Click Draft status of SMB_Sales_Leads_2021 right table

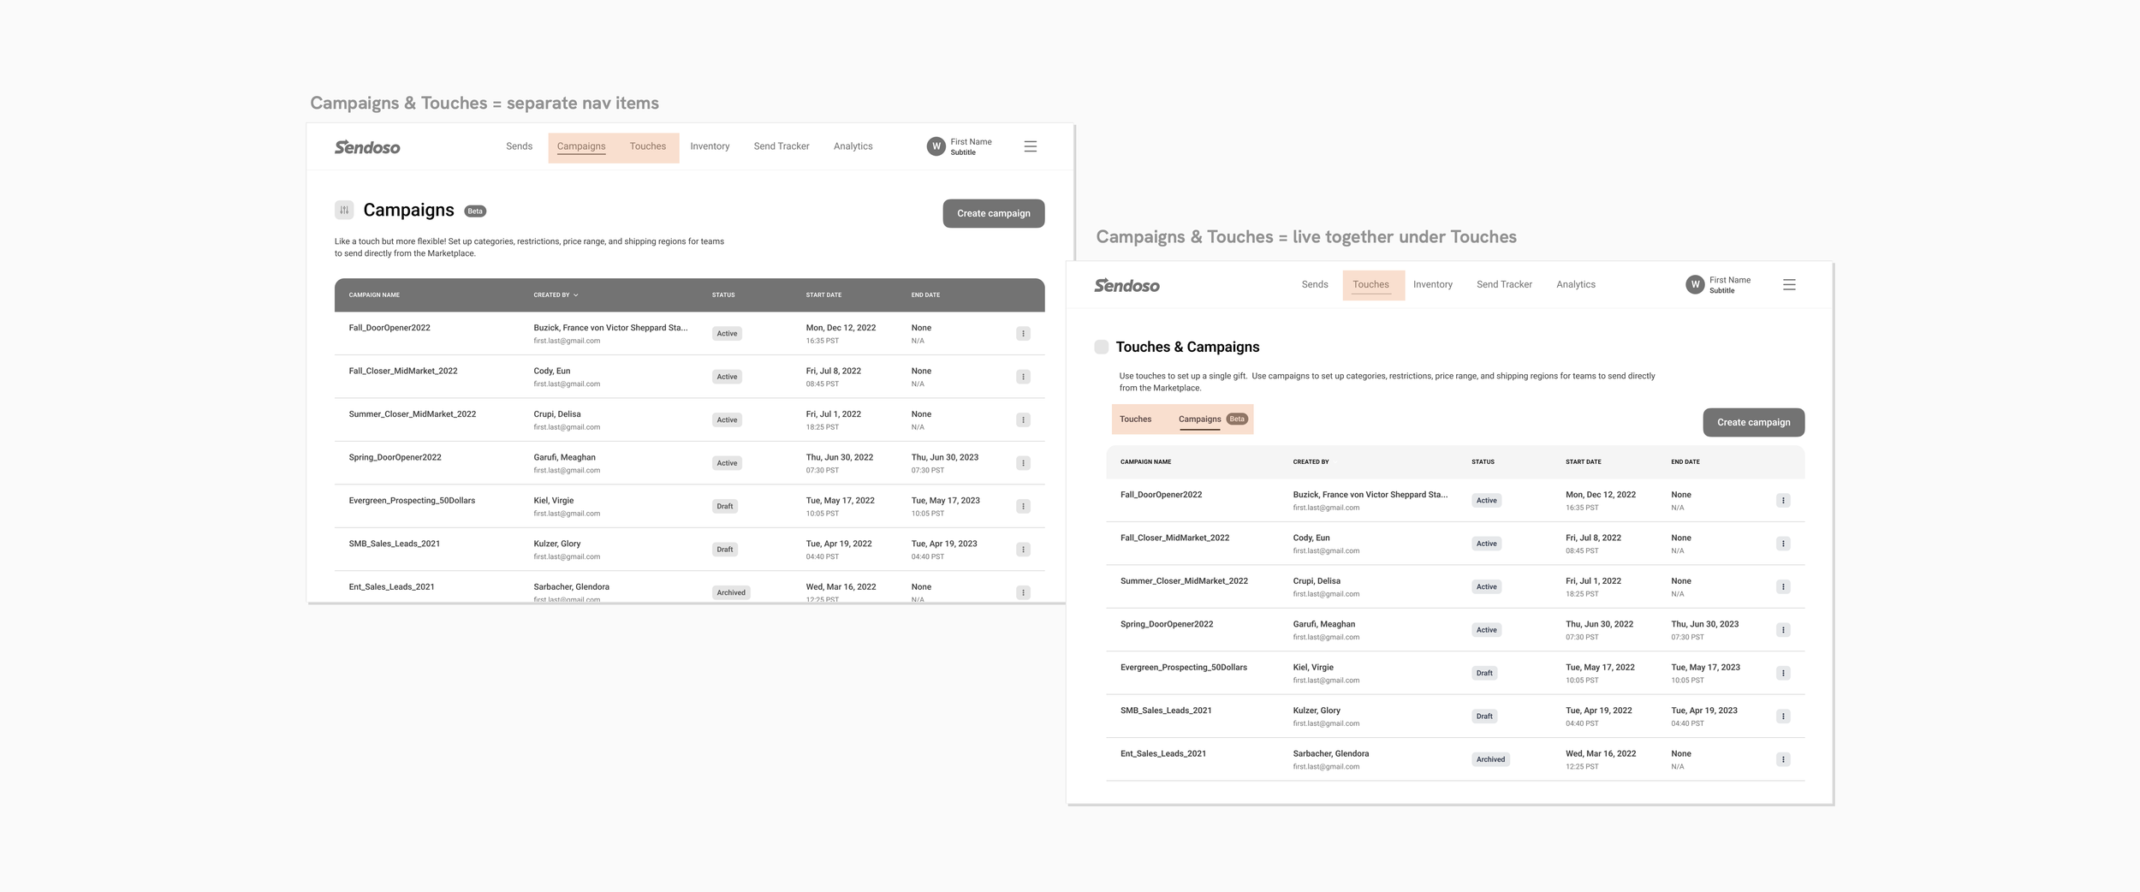click(1484, 717)
